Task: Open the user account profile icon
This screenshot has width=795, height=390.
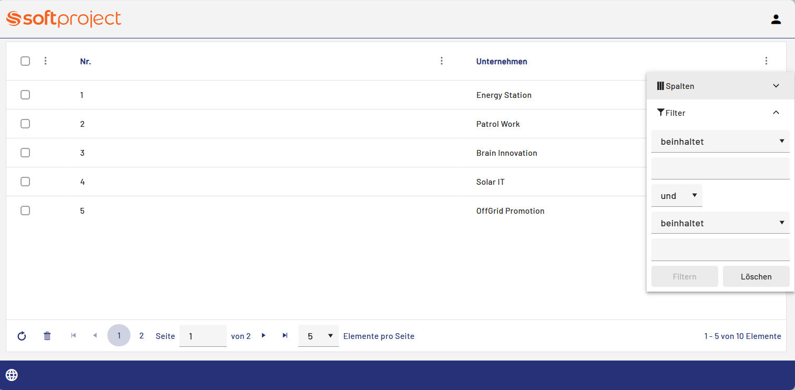Action: point(776,19)
